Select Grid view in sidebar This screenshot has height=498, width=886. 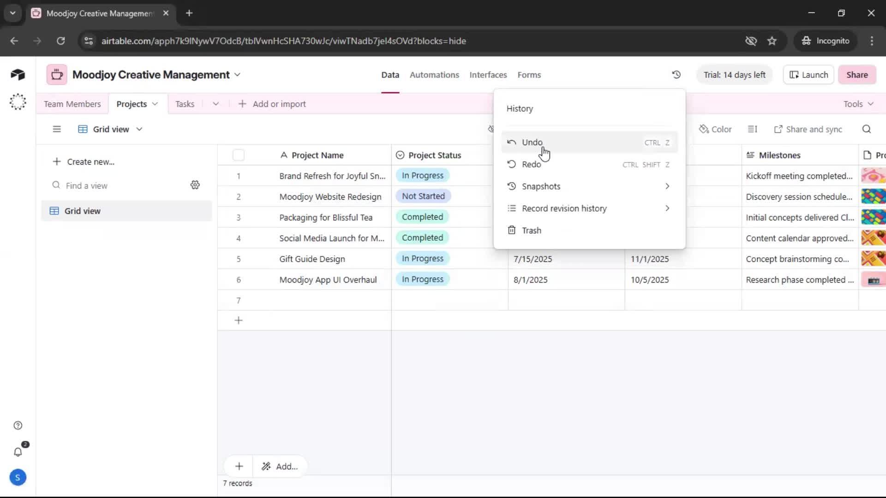[x=126, y=211]
